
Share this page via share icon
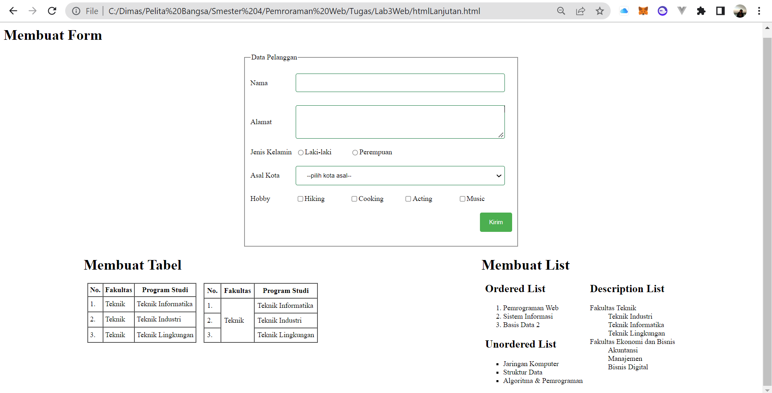point(581,11)
